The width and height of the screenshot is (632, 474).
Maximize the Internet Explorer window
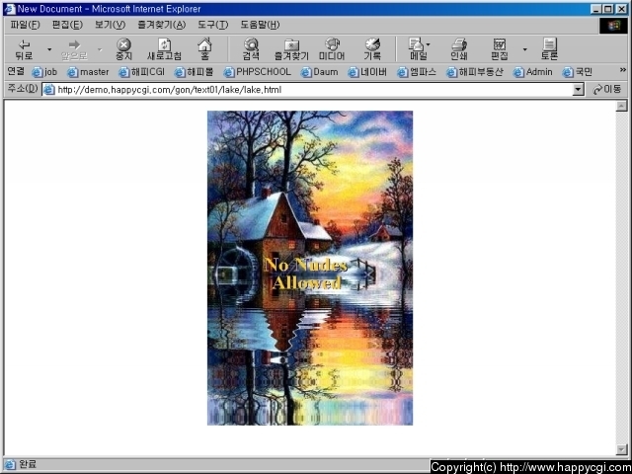click(x=608, y=9)
